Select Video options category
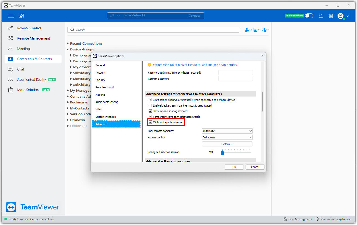The width and height of the screenshot is (357, 225). pyautogui.click(x=116, y=109)
